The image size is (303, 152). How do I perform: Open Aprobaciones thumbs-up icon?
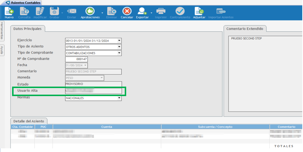[90, 11]
